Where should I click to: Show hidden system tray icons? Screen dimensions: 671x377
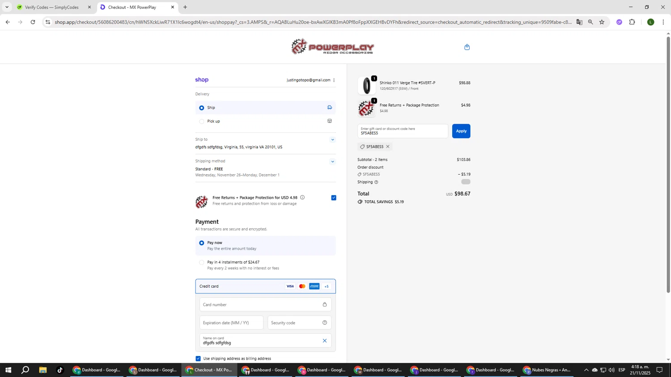[x=586, y=370]
